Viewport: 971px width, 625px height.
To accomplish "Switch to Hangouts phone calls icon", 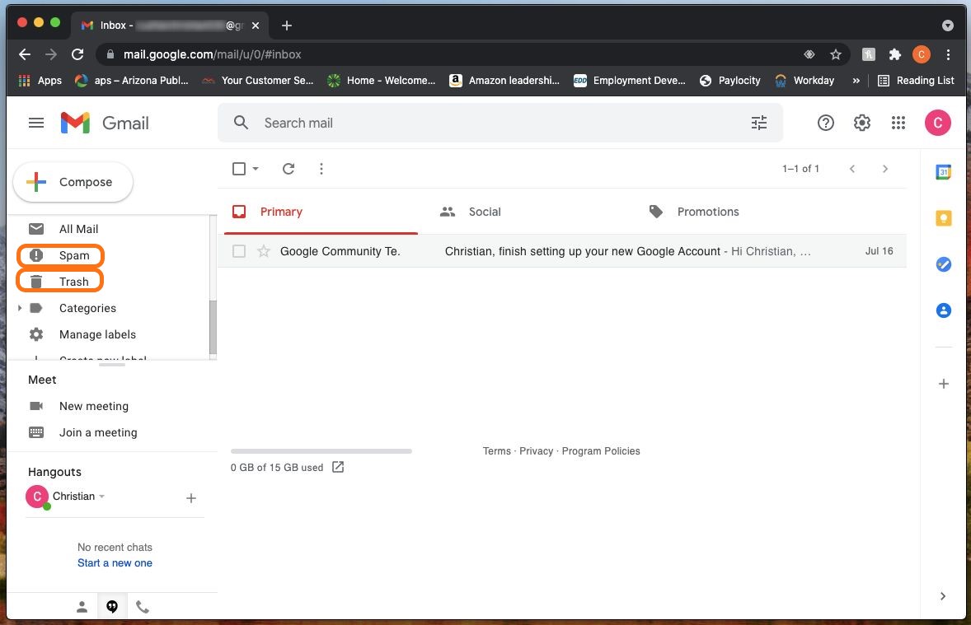I will pos(143,607).
